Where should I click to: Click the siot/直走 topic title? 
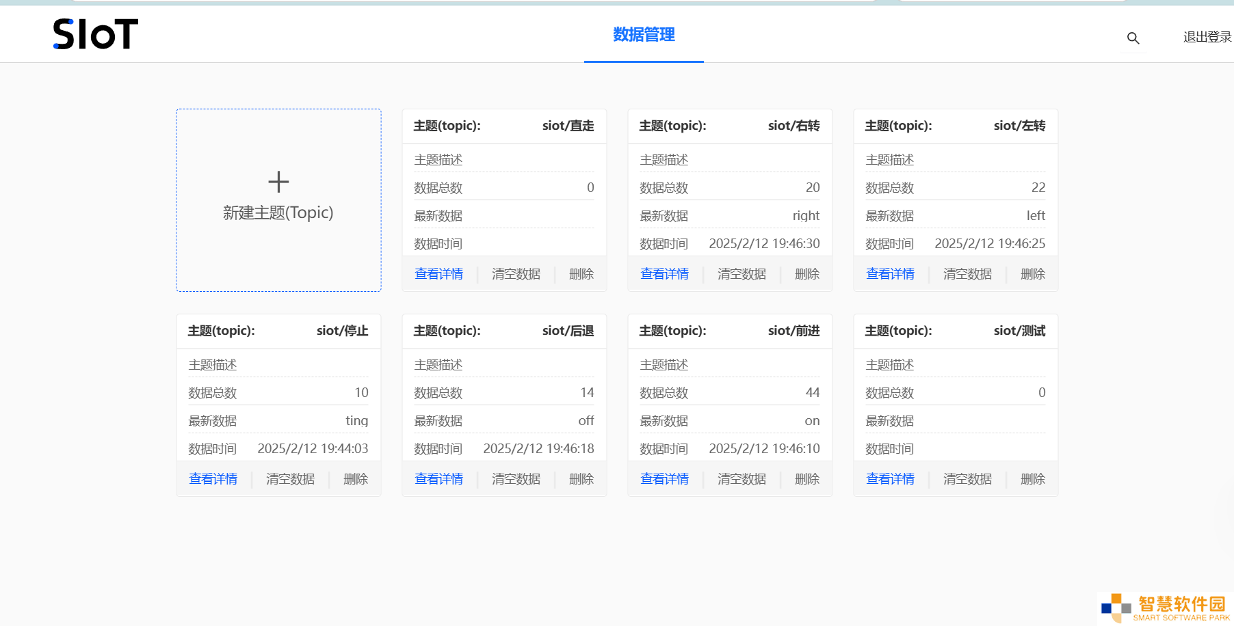(568, 126)
